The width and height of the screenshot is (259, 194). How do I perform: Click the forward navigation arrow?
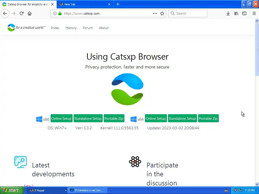tap(13, 13)
